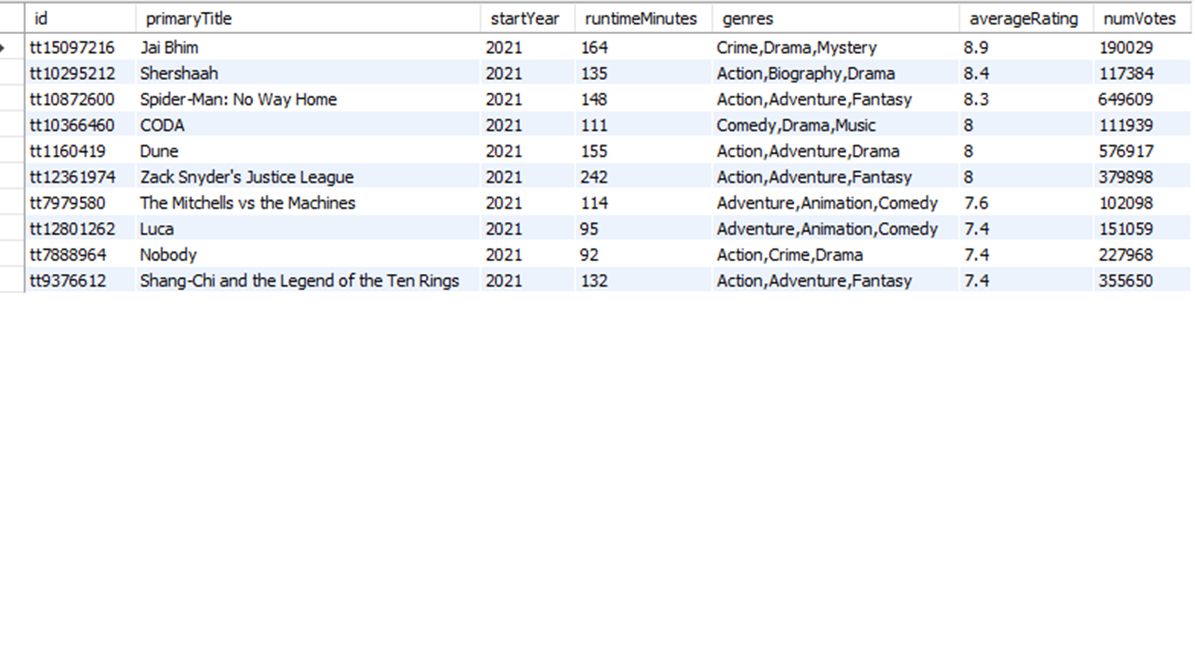1195x672 pixels.
Task: Sort by primaryTitle column header
Action: pyautogui.click(x=189, y=19)
